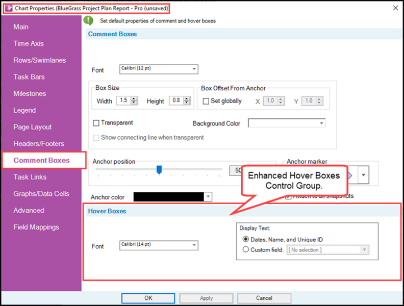Viewport: 404px width, 306px height.
Task: Click the green exclamation info icon
Action: (x=88, y=20)
